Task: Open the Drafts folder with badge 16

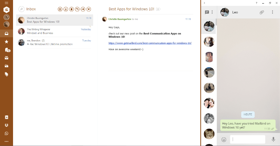Action: [x=7, y=50]
